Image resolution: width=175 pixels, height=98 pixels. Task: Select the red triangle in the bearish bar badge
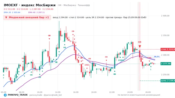point(6,17)
